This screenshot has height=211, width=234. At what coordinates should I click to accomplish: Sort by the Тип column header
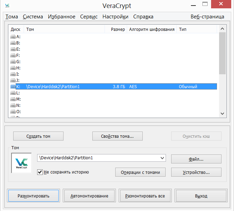(197, 29)
